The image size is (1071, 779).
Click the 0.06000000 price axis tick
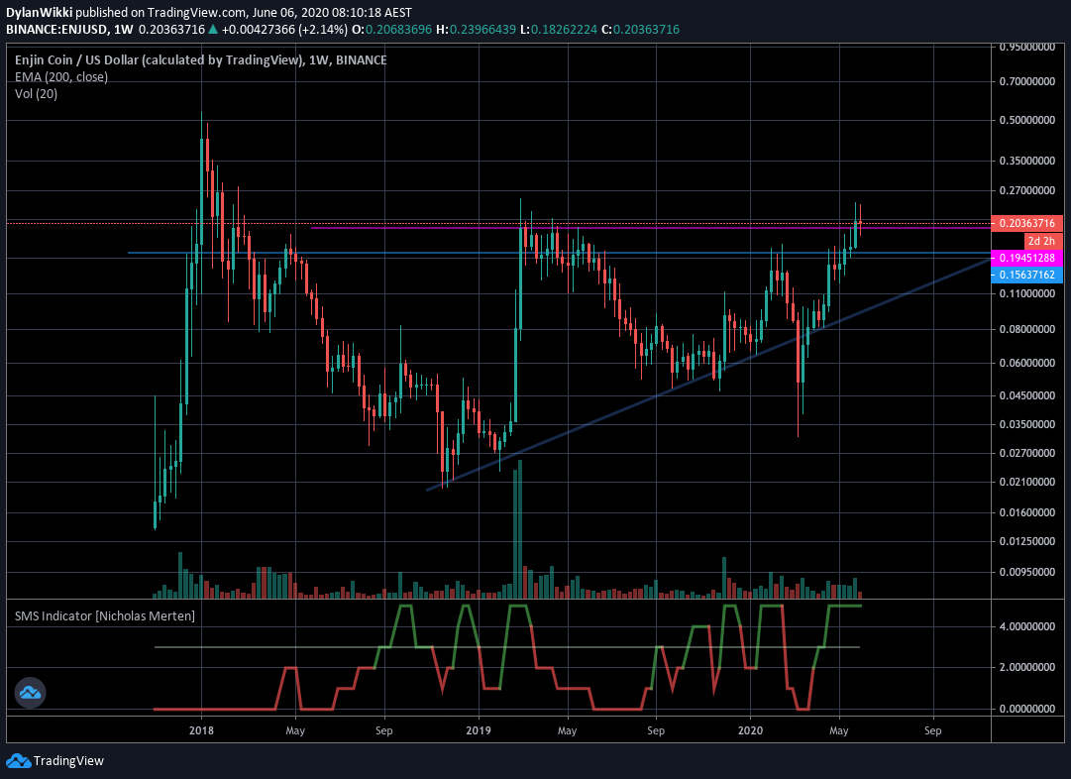click(1027, 363)
